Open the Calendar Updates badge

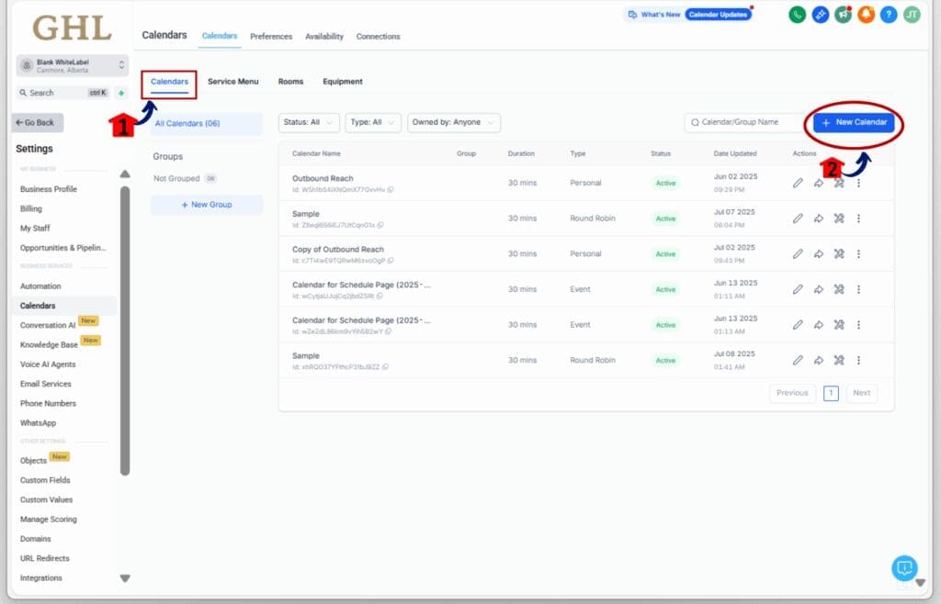718,15
